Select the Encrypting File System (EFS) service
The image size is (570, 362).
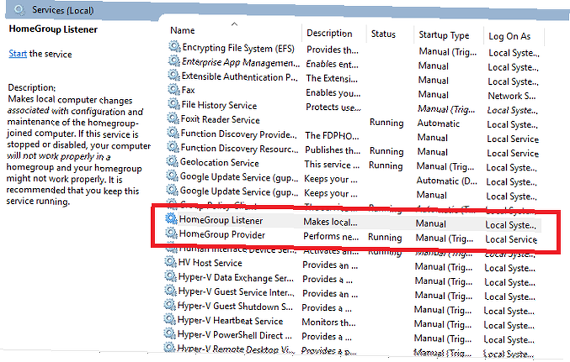[238, 48]
